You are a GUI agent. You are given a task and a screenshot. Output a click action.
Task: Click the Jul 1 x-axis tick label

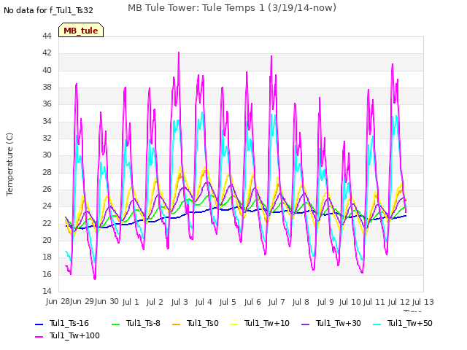(x=131, y=302)
